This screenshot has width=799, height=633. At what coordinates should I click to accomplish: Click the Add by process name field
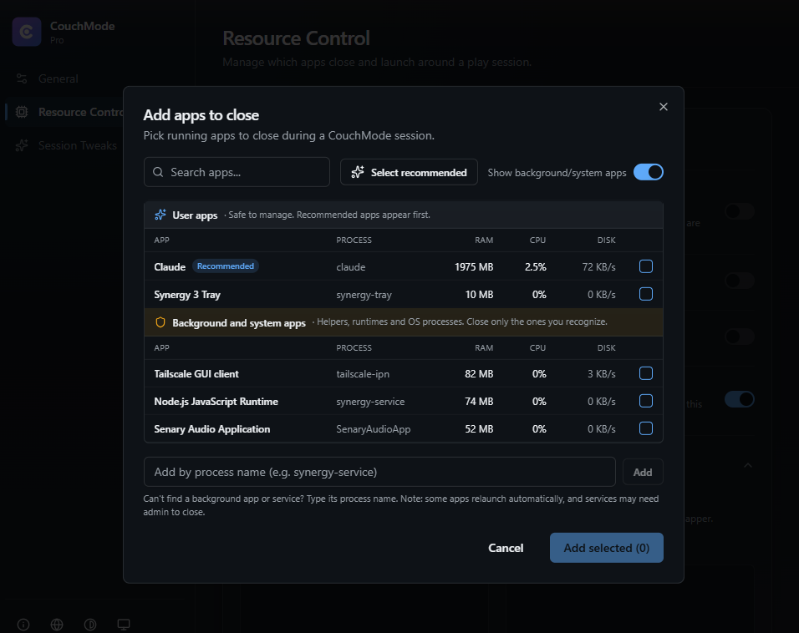point(379,472)
